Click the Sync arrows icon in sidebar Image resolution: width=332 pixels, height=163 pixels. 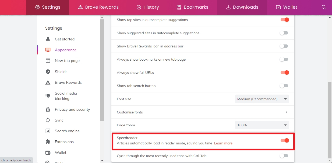pos(48,120)
